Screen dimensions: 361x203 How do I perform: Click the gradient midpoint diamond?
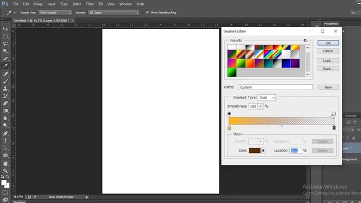(x=281, y=126)
